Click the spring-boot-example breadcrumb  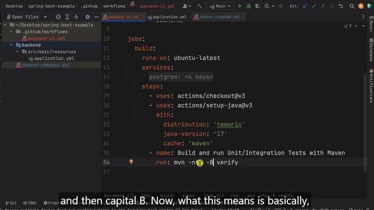tap(51, 6)
